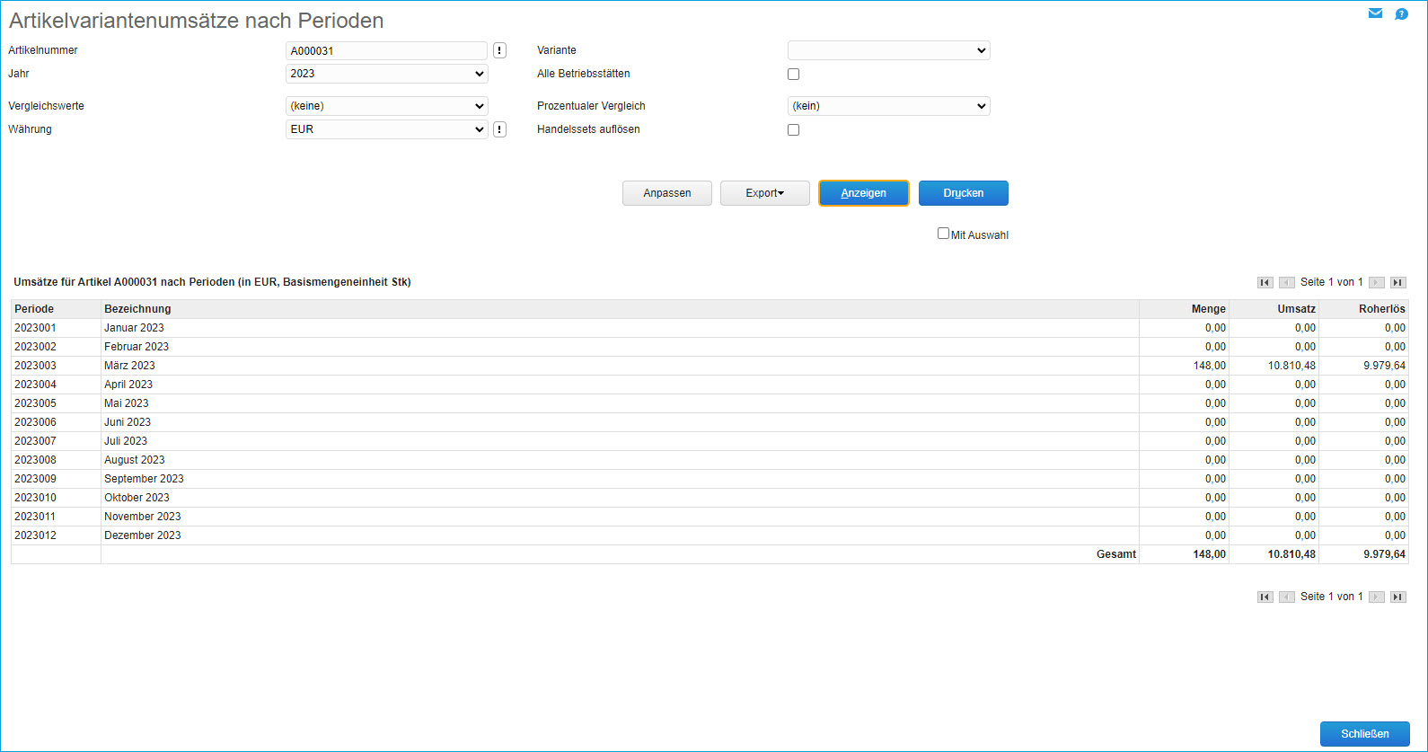Screen dimensions: 1428x752
Task: Click the info icon beside Artikelnummer field
Action: [x=500, y=51]
